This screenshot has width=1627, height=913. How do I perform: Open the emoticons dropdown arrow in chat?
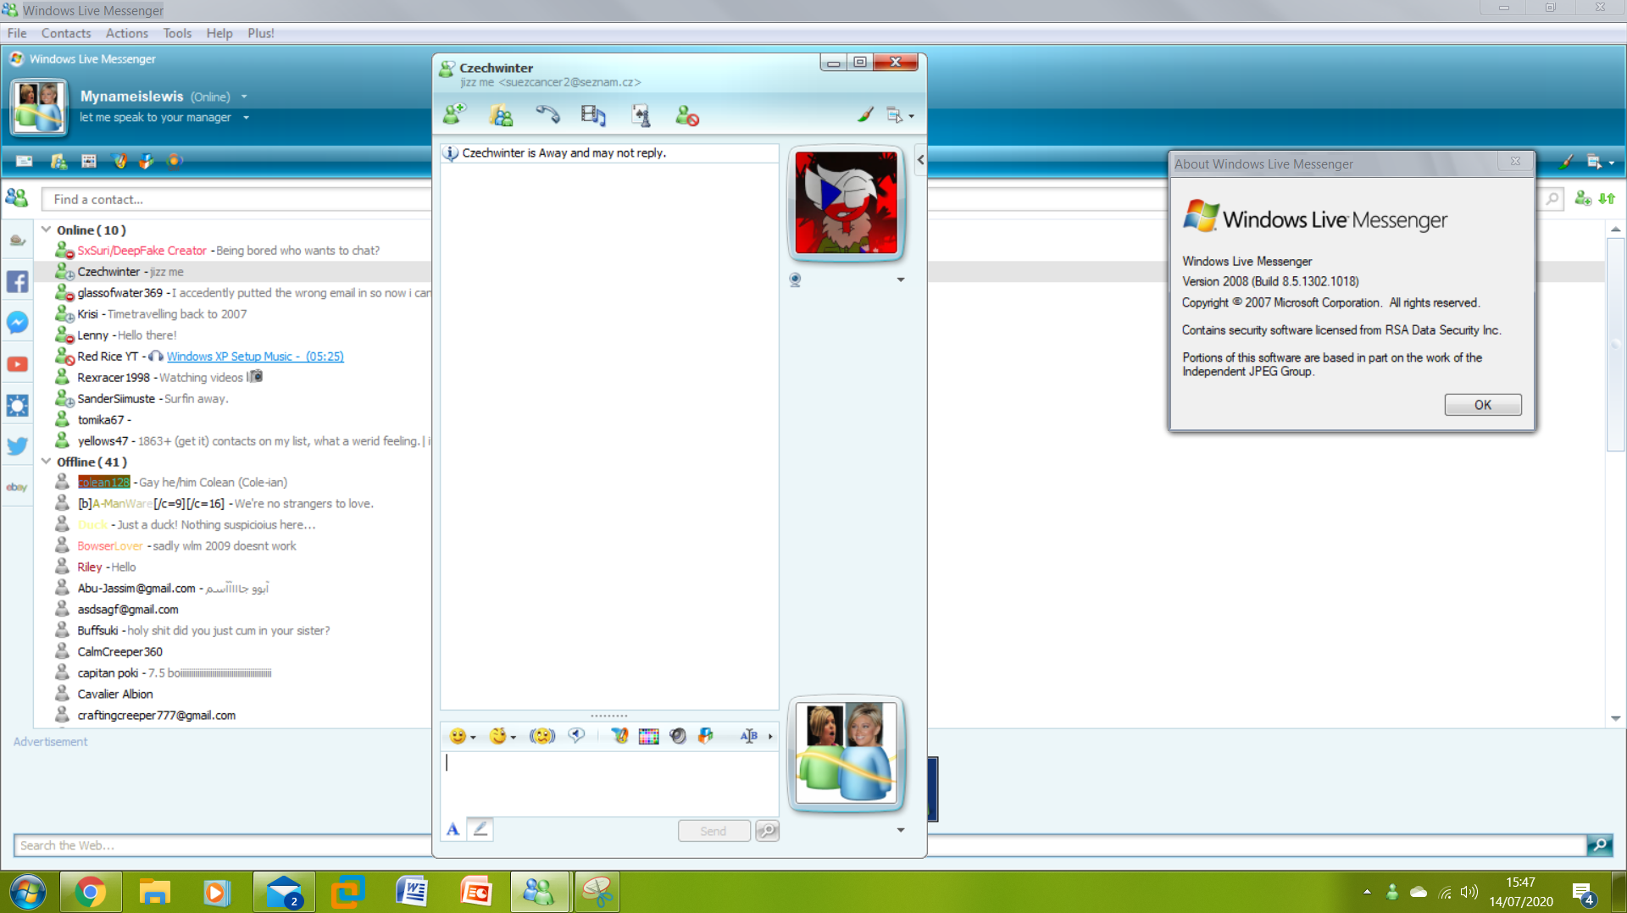point(473,737)
